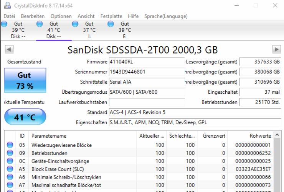Switch to drive I: tab at 37 °C
The height and width of the screenshot is (192, 284).
pos(89,30)
